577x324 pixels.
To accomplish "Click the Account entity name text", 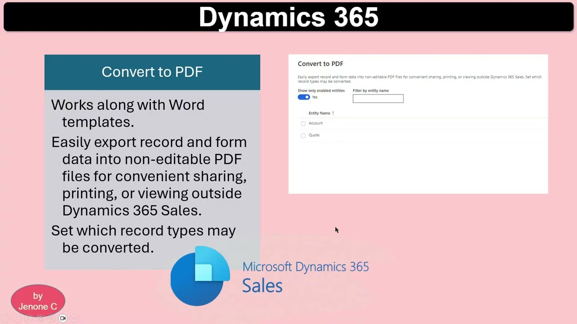I will tap(316, 123).
